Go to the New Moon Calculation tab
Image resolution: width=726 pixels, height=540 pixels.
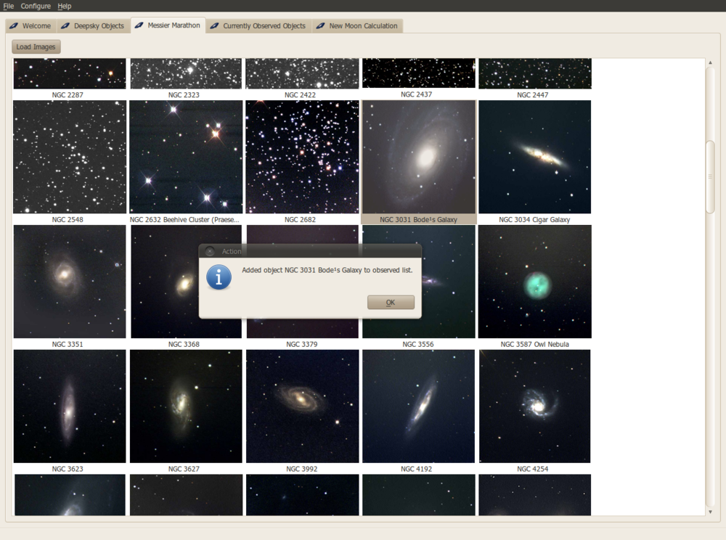click(357, 26)
